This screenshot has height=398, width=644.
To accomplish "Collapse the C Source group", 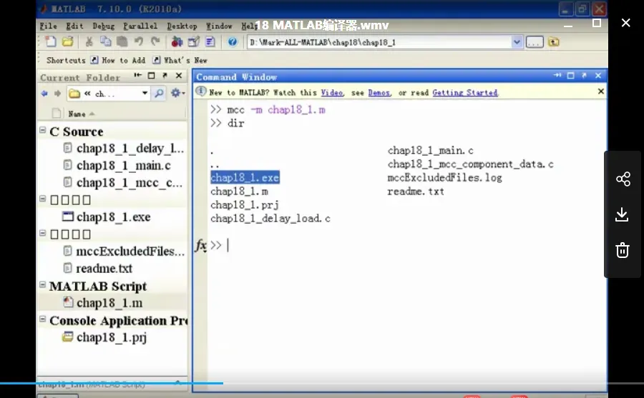I will coord(42,130).
